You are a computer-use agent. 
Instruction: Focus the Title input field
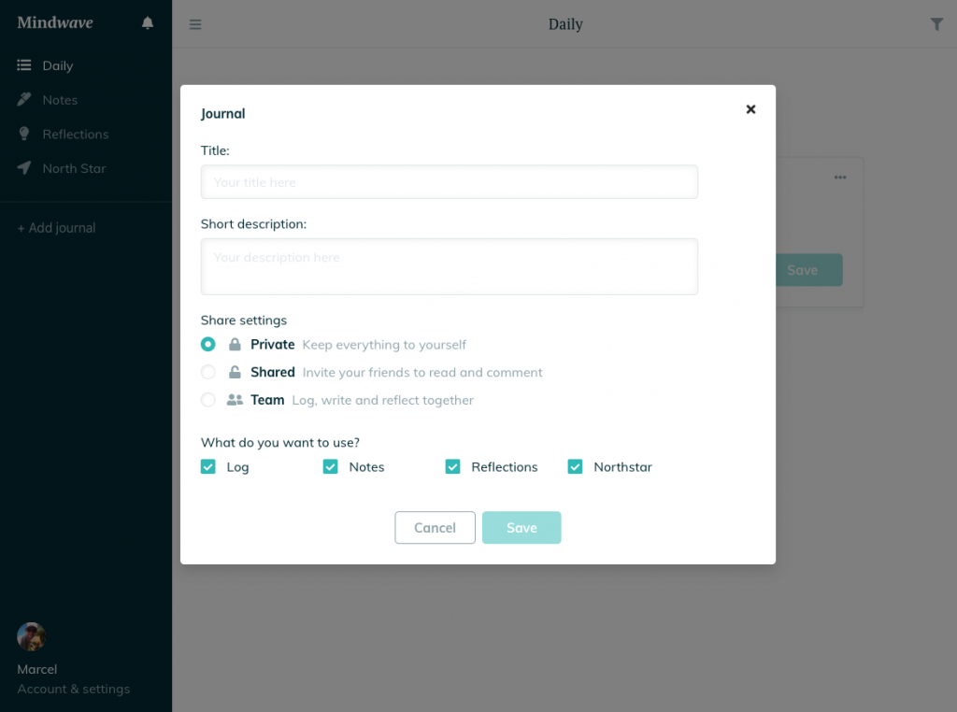pyautogui.click(x=450, y=182)
